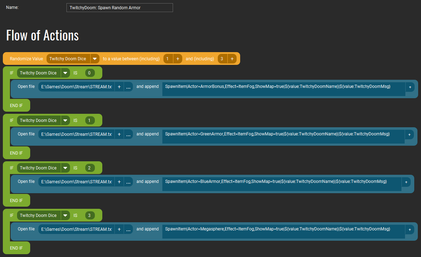Click plus after ArmorBonus append text

pyautogui.click(x=410, y=87)
